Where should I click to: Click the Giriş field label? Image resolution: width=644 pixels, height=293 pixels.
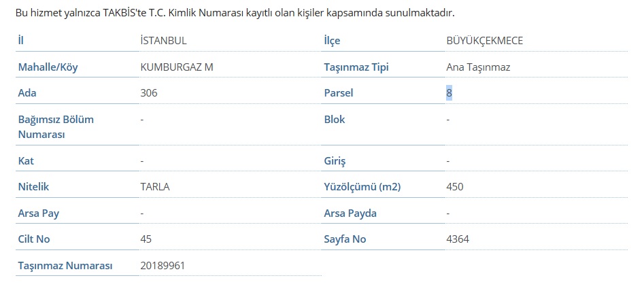pos(335,161)
